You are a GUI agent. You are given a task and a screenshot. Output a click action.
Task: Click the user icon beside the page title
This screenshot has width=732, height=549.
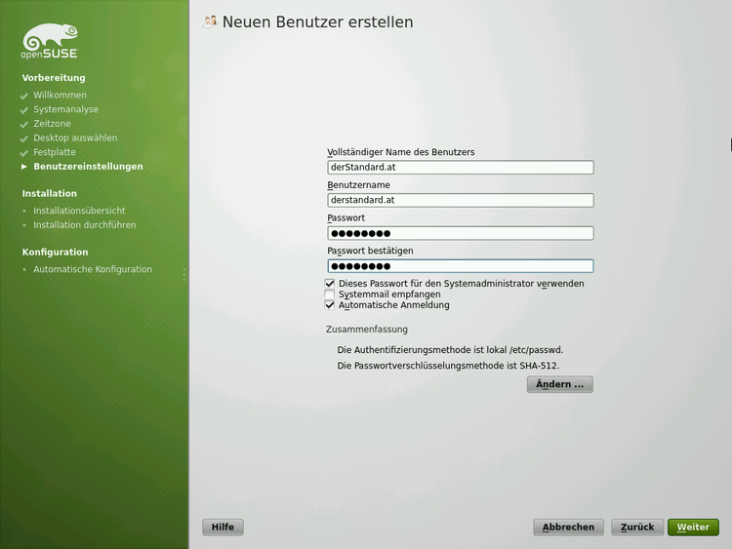[210, 21]
